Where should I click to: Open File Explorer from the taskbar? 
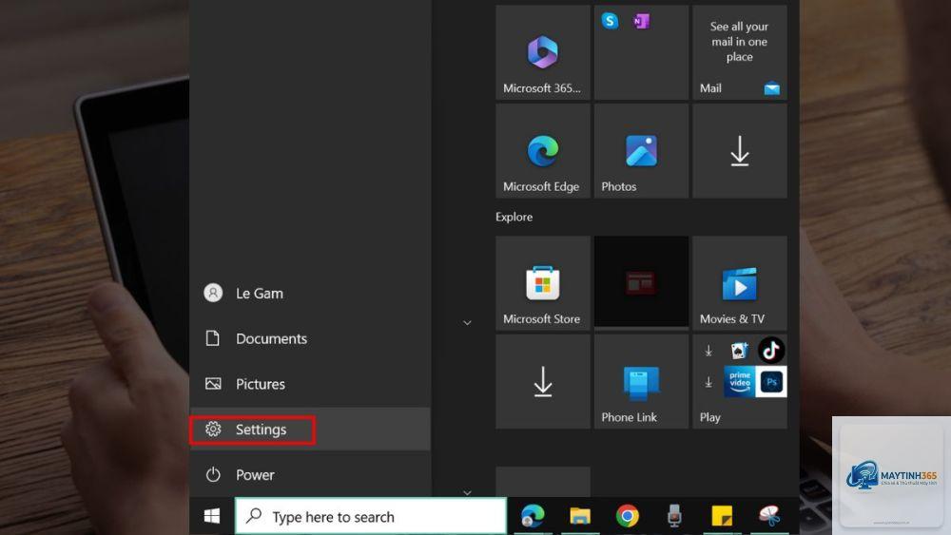[x=580, y=516]
